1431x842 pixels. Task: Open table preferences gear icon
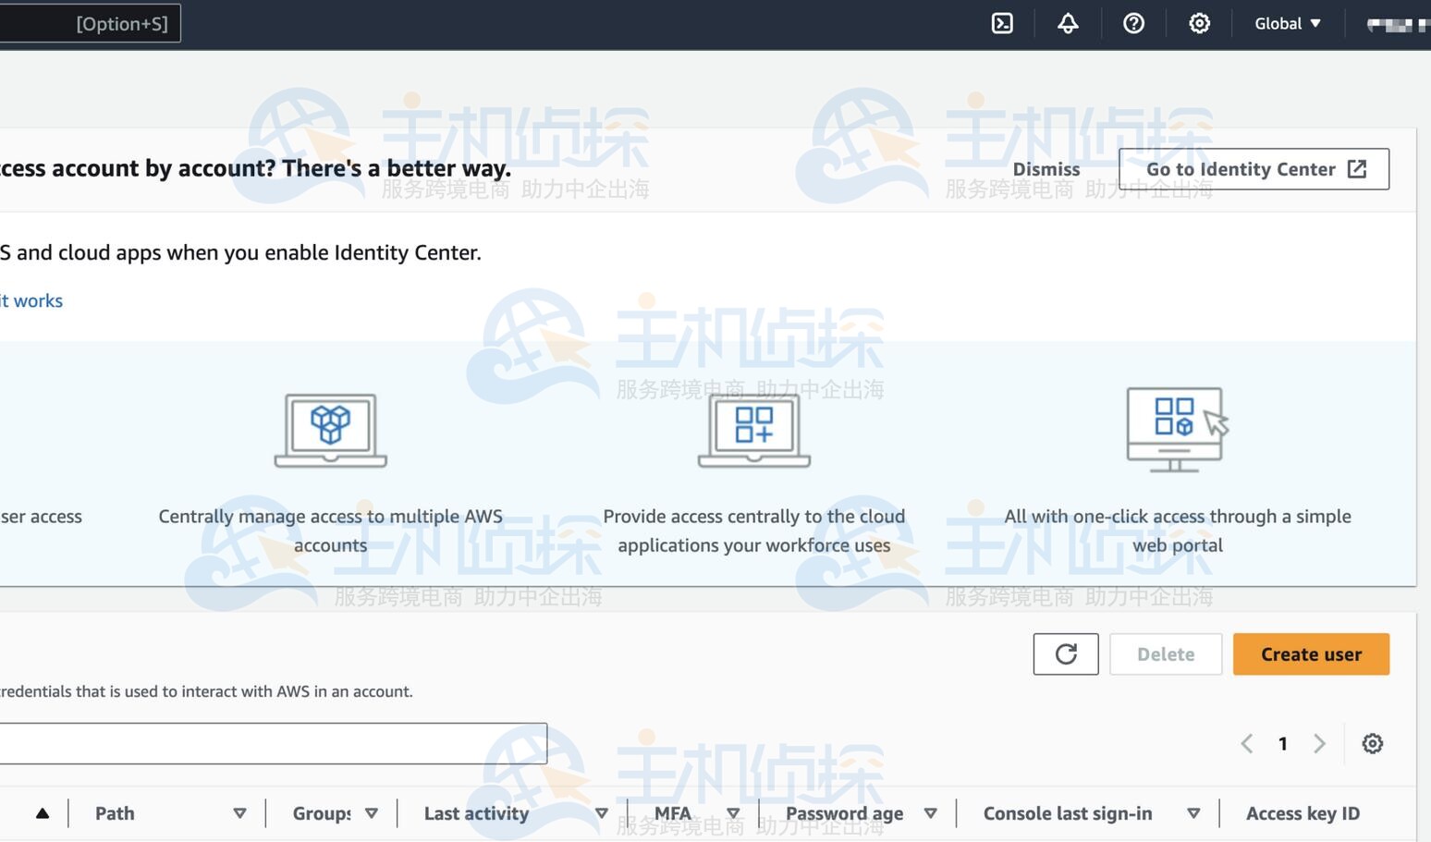pos(1372,744)
